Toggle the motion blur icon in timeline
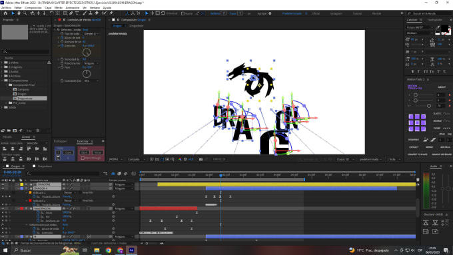Image resolution: width=453 pixels, height=255 pixels. (x=125, y=174)
